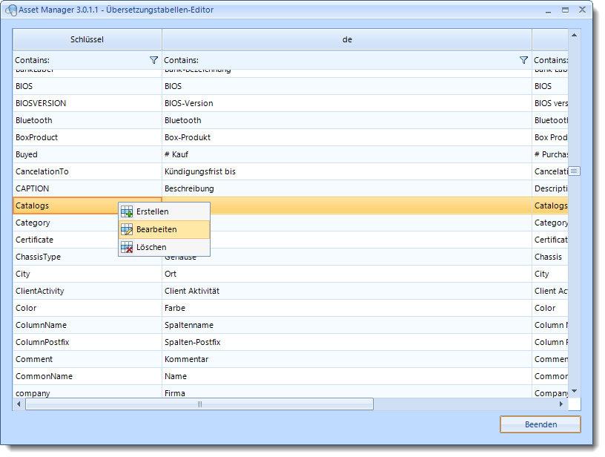Click the Beenden button

tap(540, 424)
